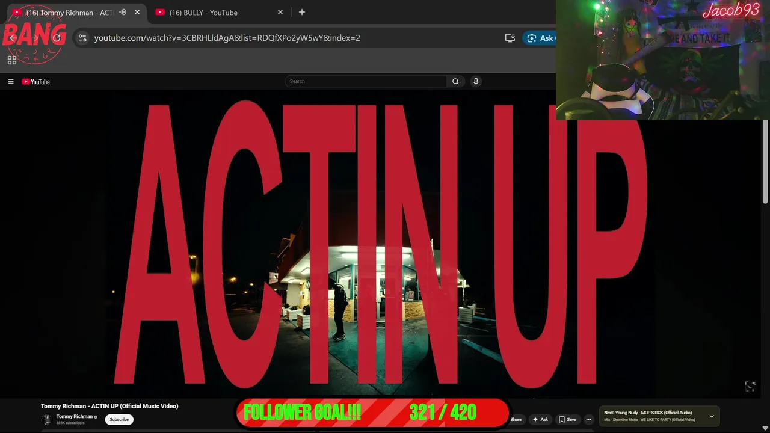Click the Ask button under the video
Screen dimensions: 770x433
coord(540,419)
